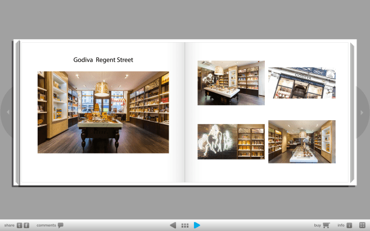Select the Godiva storefront exterior photo

(302, 83)
